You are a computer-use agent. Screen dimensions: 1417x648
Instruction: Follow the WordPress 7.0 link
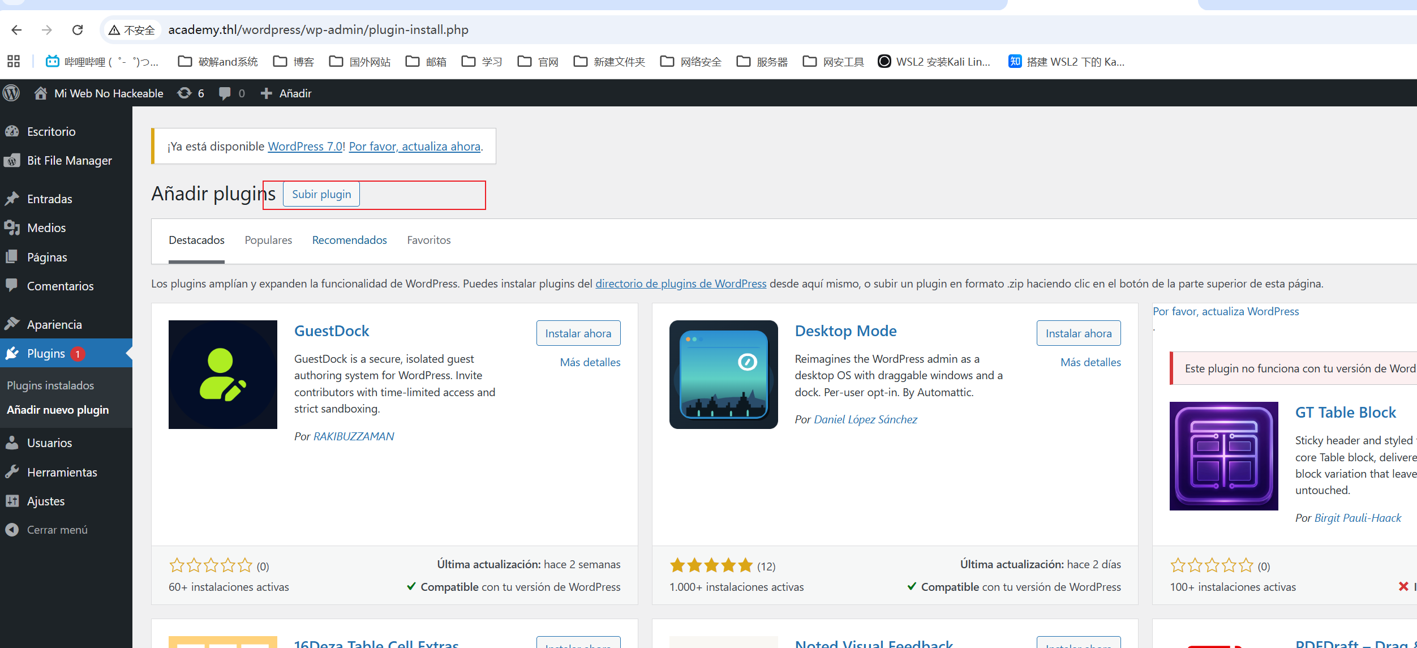click(x=305, y=146)
